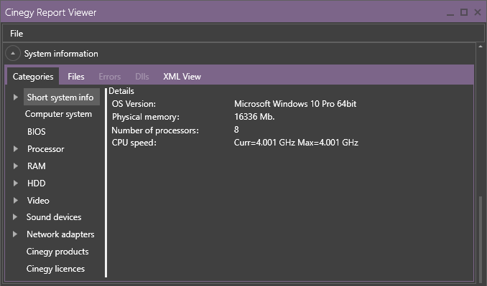Expand the HDD node arrow
This screenshot has width=487, height=286.
tap(16, 183)
